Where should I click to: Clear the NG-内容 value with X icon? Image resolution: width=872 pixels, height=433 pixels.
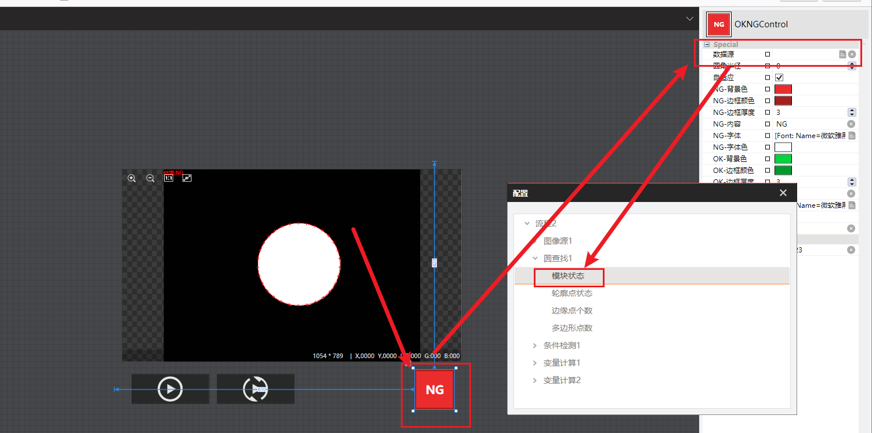851,124
